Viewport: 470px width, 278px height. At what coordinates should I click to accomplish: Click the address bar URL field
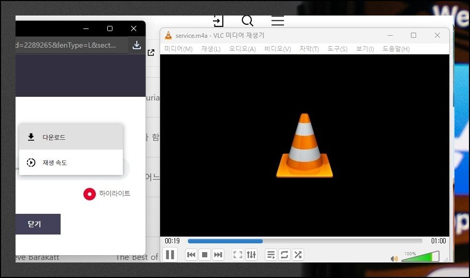(x=72, y=45)
